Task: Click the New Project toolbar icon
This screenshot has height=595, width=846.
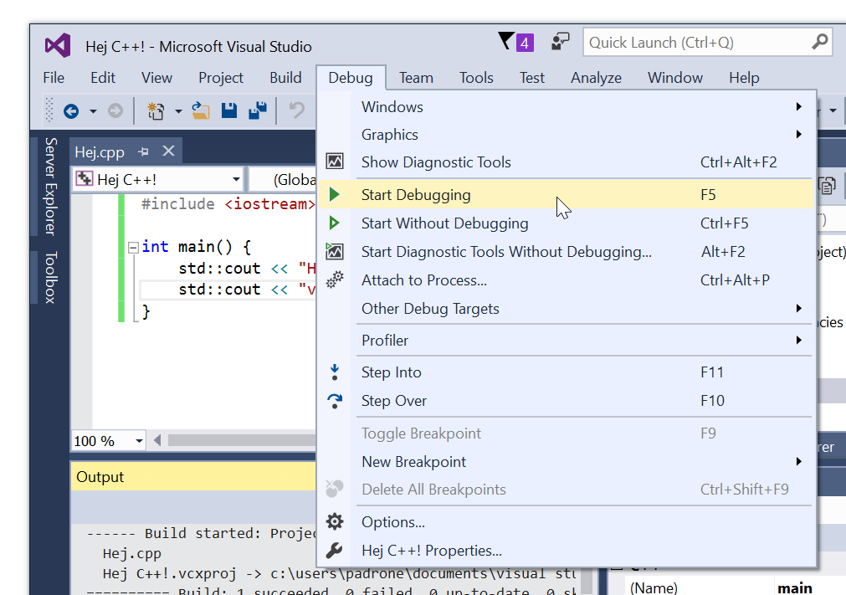Action: (156, 110)
